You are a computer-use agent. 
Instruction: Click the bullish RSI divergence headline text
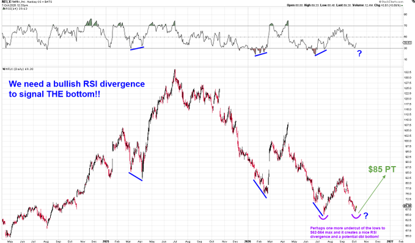point(77,89)
